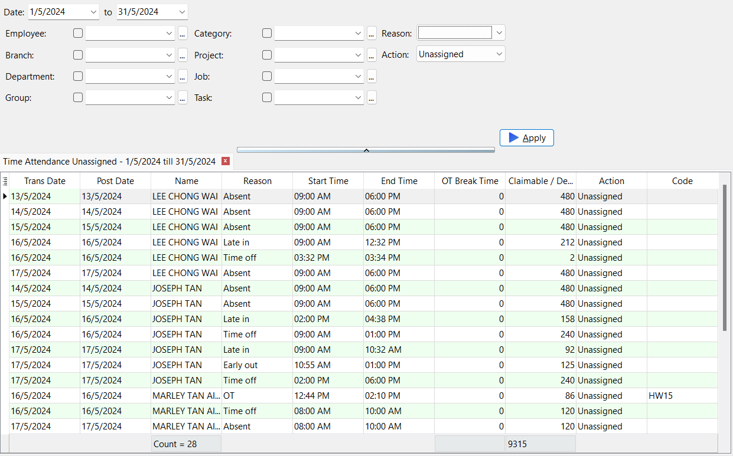Enable the Task filter checkbox
The width and height of the screenshot is (733, 456).
pos(266,97)
